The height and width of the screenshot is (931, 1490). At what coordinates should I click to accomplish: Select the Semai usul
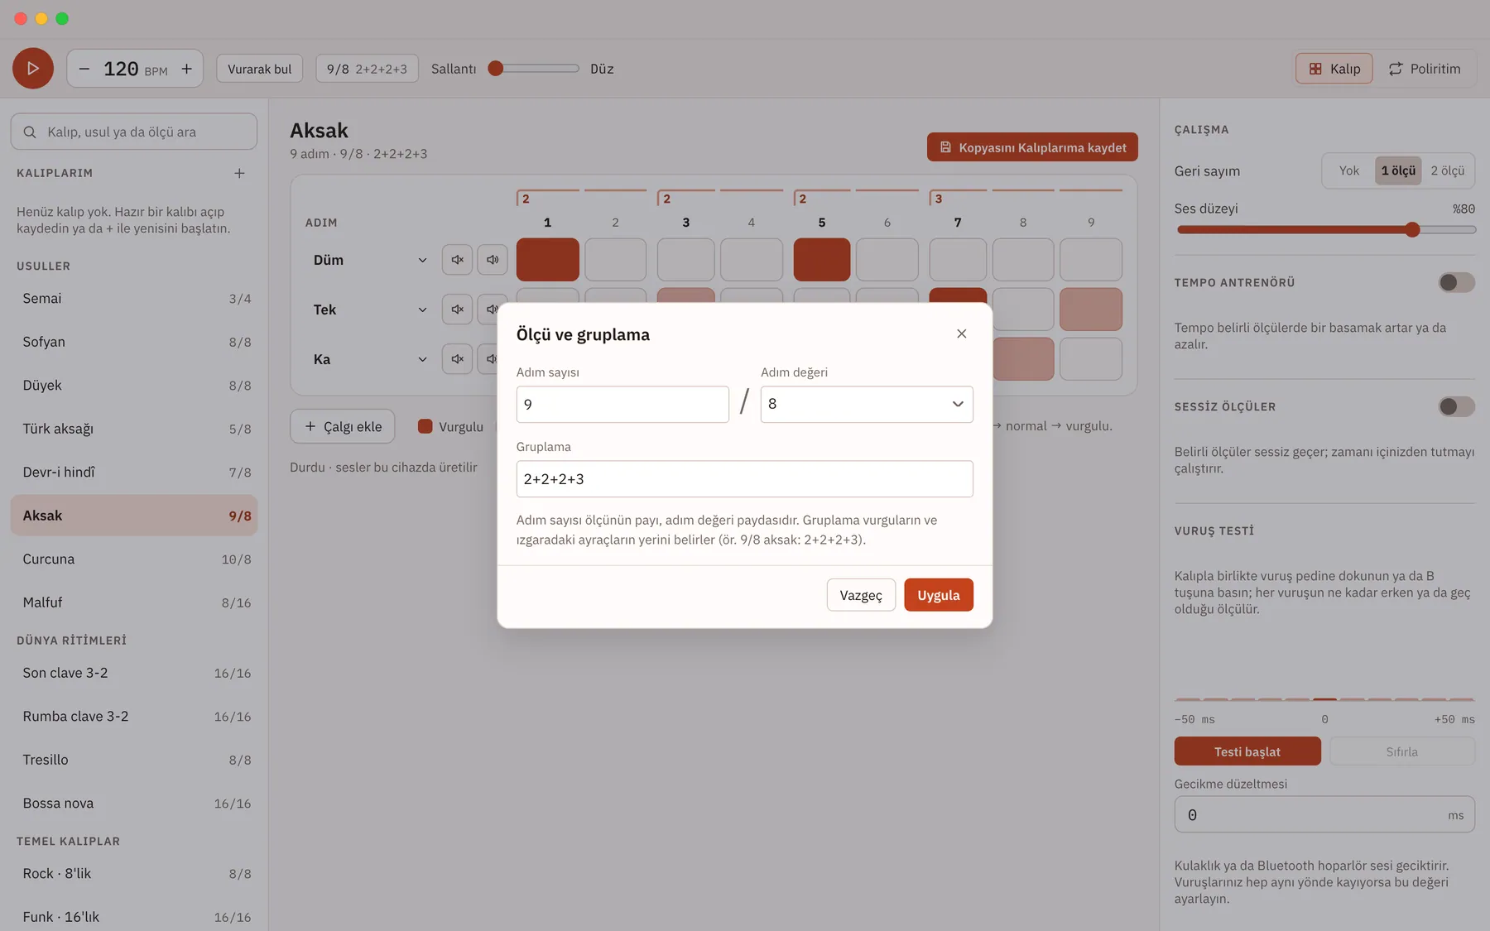coord(134,299)
